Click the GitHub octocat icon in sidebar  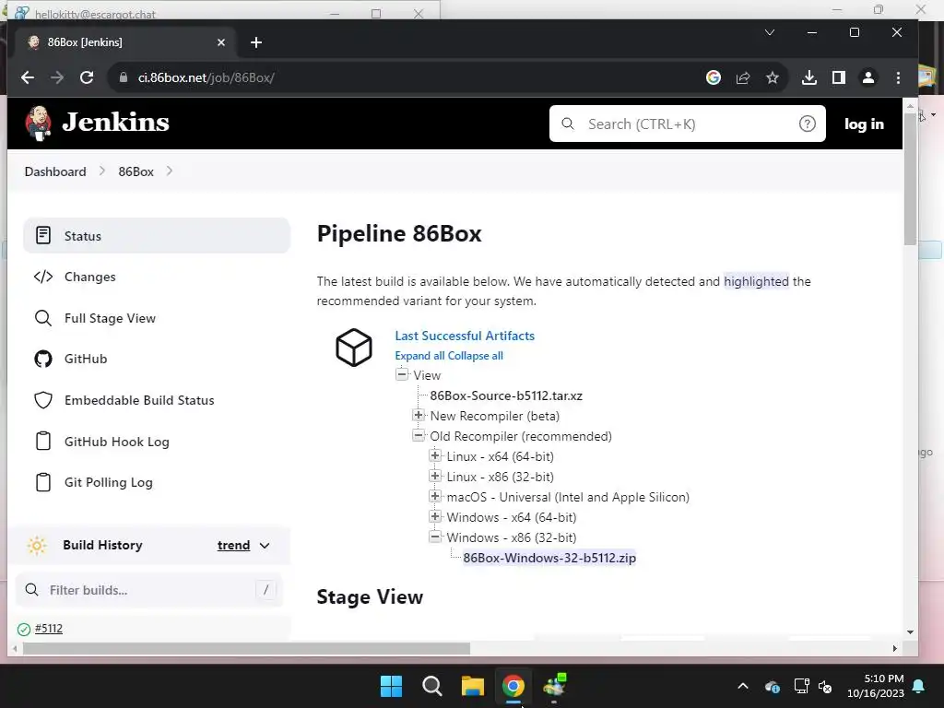(x=43, y=360)
